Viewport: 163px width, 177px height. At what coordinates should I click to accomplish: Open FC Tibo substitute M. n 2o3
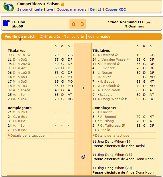20,112
